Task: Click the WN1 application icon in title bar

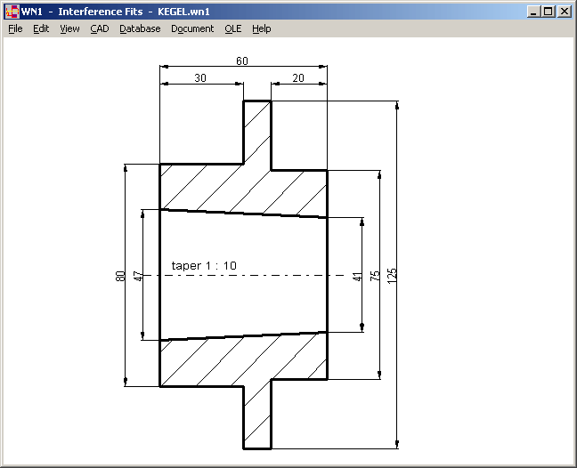Action: [12, 12]
